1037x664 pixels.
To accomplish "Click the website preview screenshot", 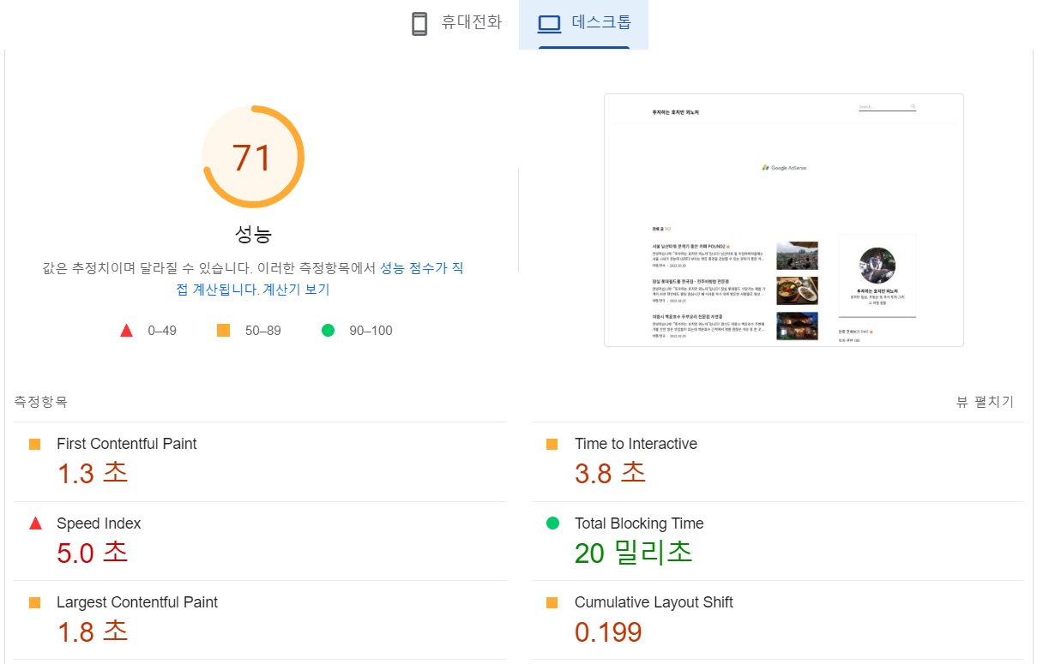I will click(783, 220).
